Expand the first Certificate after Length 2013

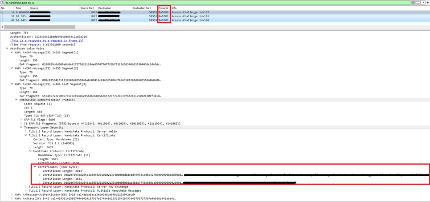[40, 174]
